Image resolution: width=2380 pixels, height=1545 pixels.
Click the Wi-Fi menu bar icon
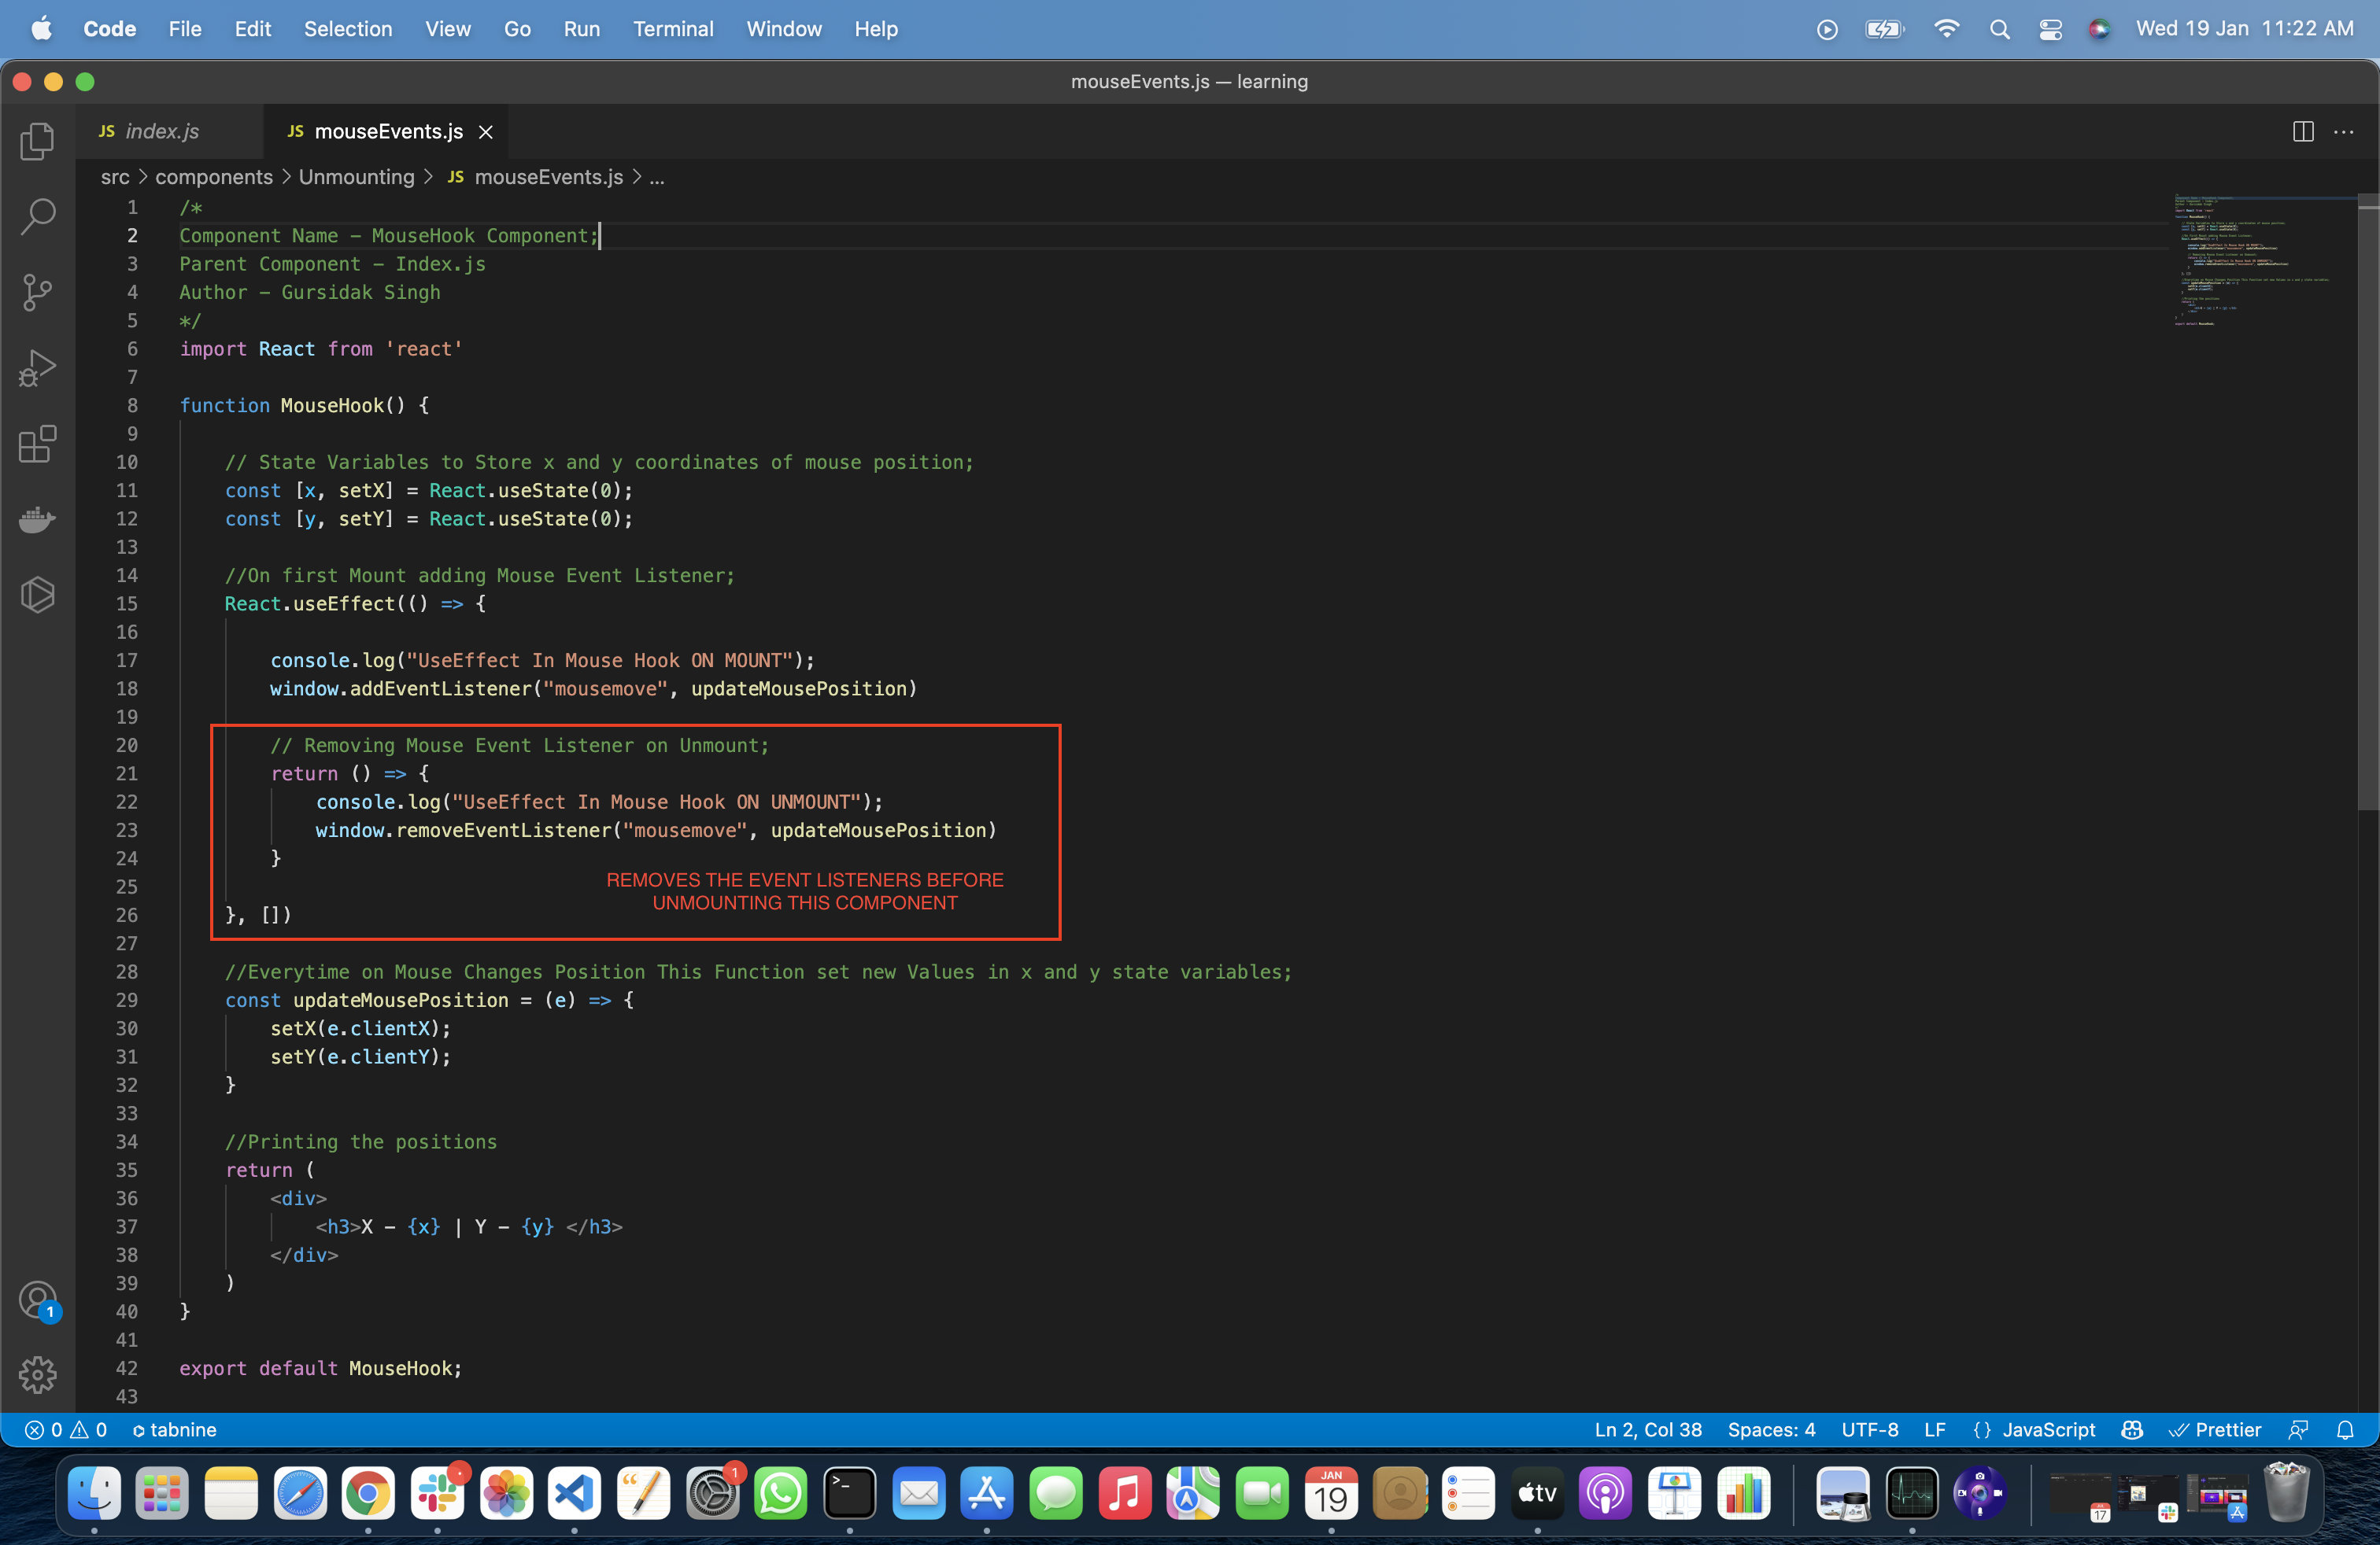[1946, 29]
